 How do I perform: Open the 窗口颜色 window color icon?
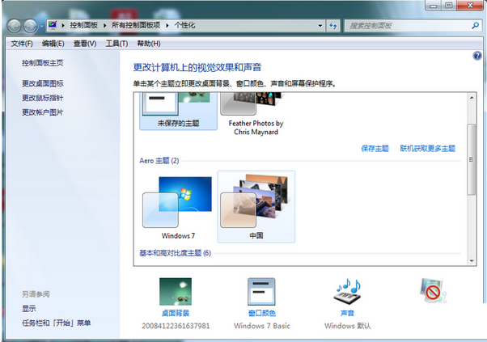(x=261, y=294)
